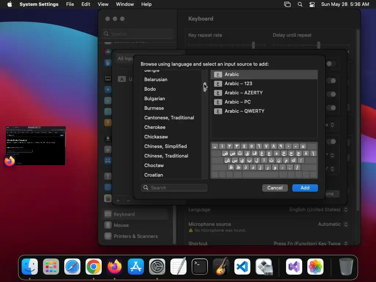The image size is (376, 282).
Task: Open the File menu
Action: (x=70, y=4)
